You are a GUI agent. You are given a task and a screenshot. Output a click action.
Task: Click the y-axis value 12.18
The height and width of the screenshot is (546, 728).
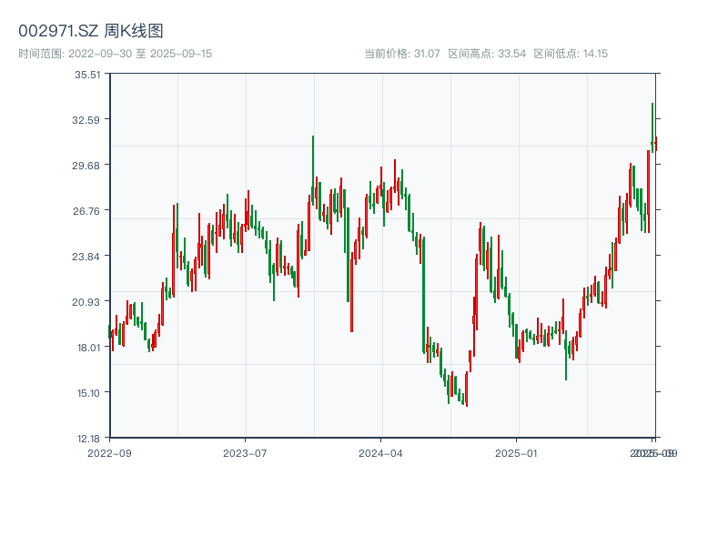pyautogui.click(x=88, y=439)
